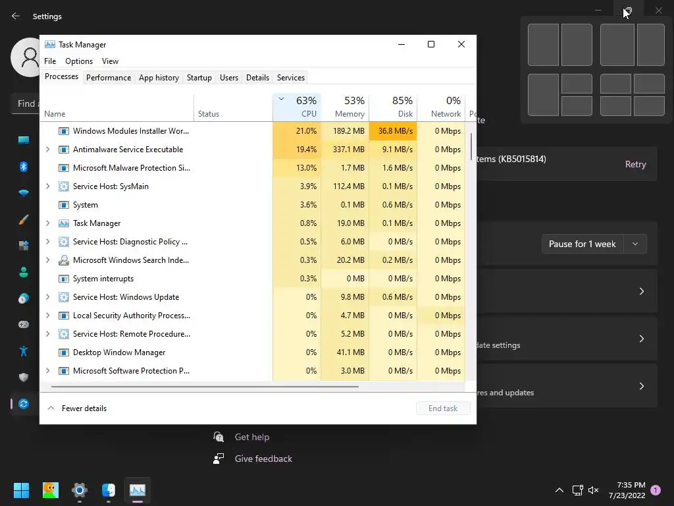Open Time & language icon in Settings sidebar

(x=24, y=298)
